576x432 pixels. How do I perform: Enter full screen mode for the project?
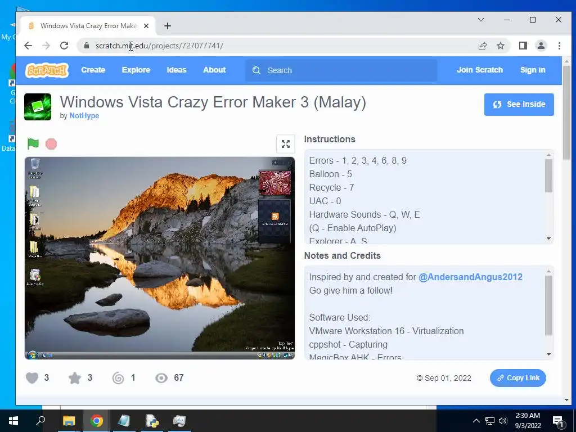pyautogui.click(x=285, y=144)
